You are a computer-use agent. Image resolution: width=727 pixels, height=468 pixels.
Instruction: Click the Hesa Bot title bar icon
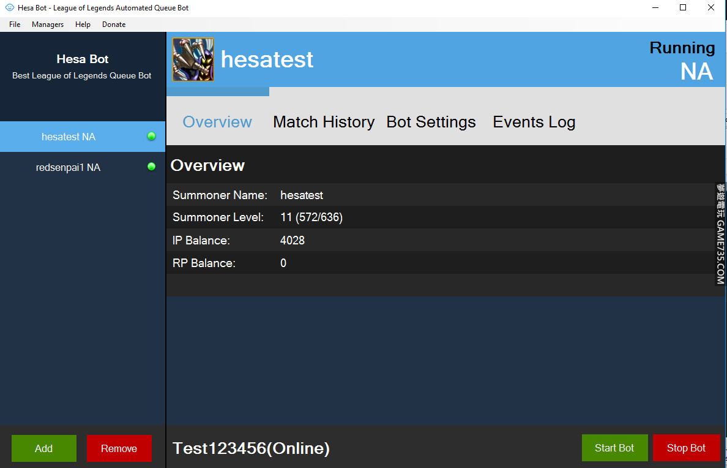(9, 8)
